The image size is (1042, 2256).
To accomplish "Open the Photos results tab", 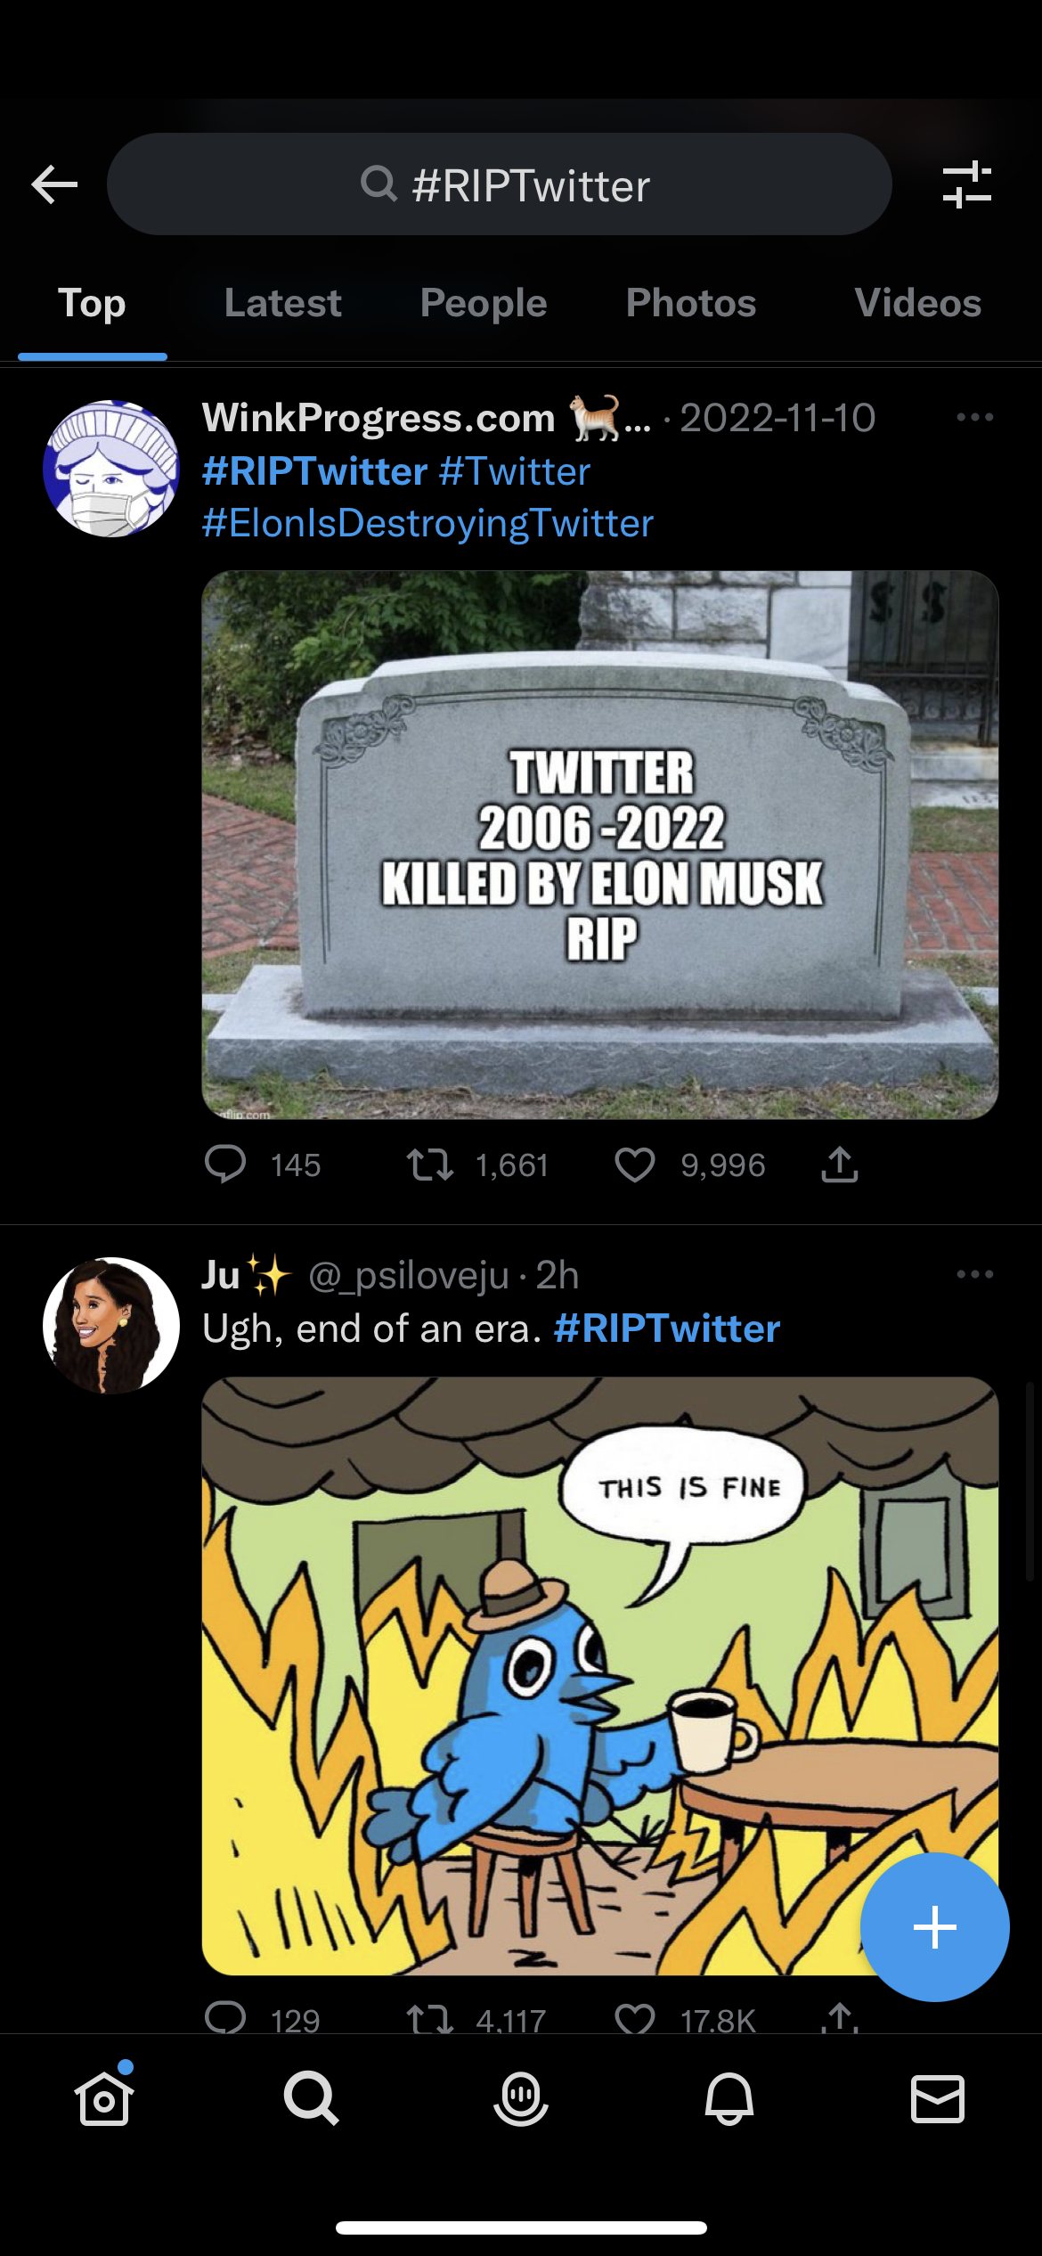I will 690,304.
